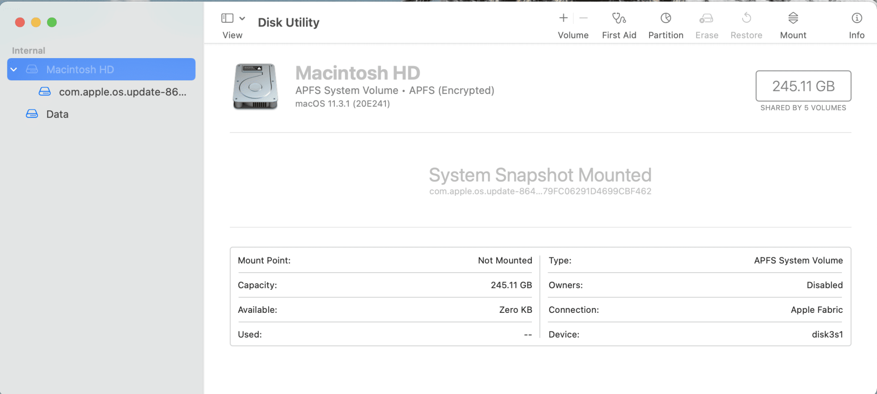The image size is (877, 394).
Task: Mount the selected volume
Action: point(793,24)
